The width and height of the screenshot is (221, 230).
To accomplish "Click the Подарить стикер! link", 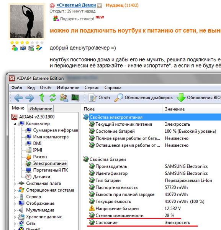I will [77, 19].
